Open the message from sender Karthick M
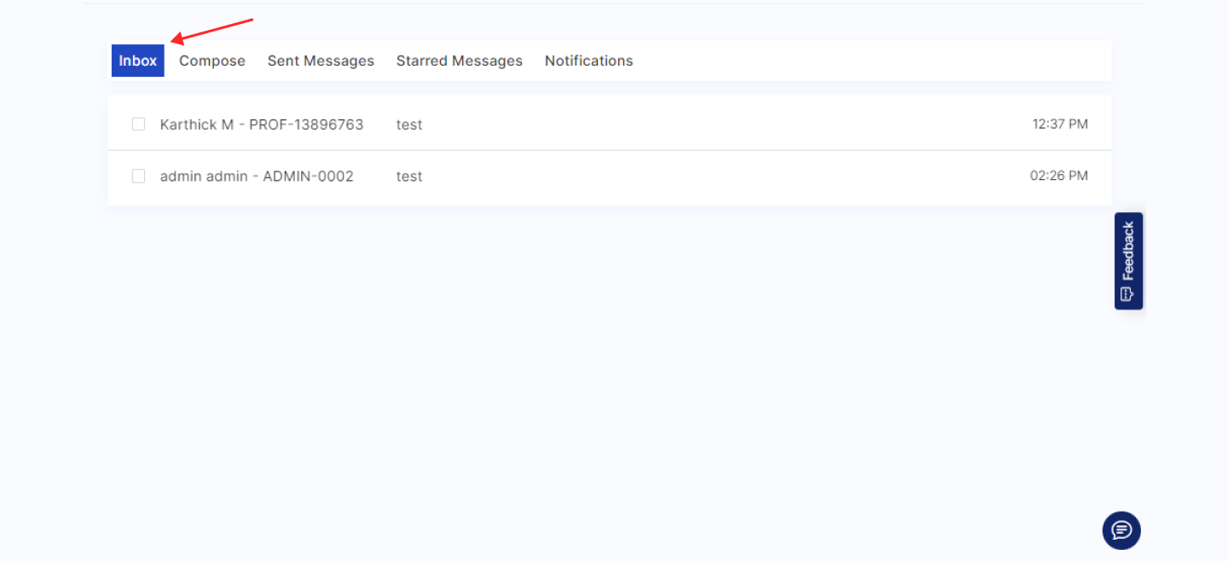 tap(196, 124)
